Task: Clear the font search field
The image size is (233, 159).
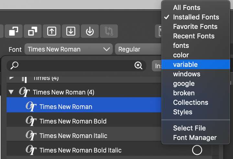Action: pos(139,66)
